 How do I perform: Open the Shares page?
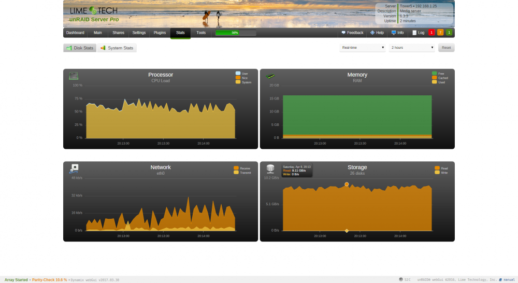118,33
